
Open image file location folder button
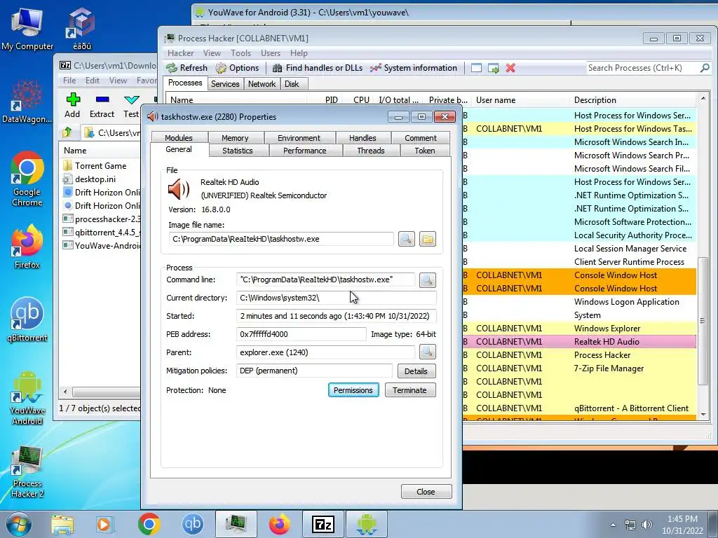coord(428,239)
